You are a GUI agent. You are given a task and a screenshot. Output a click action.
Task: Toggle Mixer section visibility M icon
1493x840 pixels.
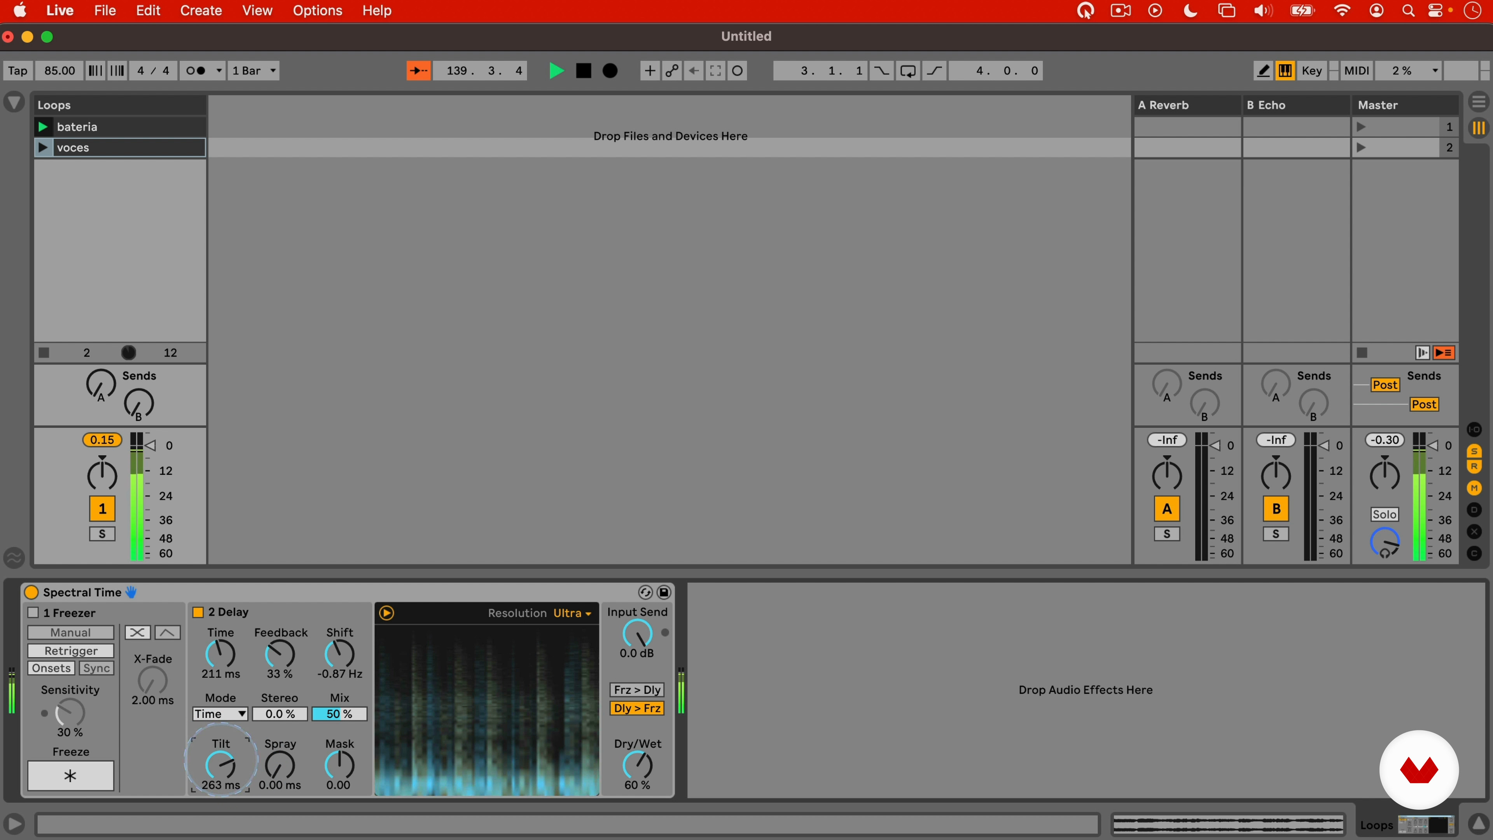click(x=1474, y=488)
